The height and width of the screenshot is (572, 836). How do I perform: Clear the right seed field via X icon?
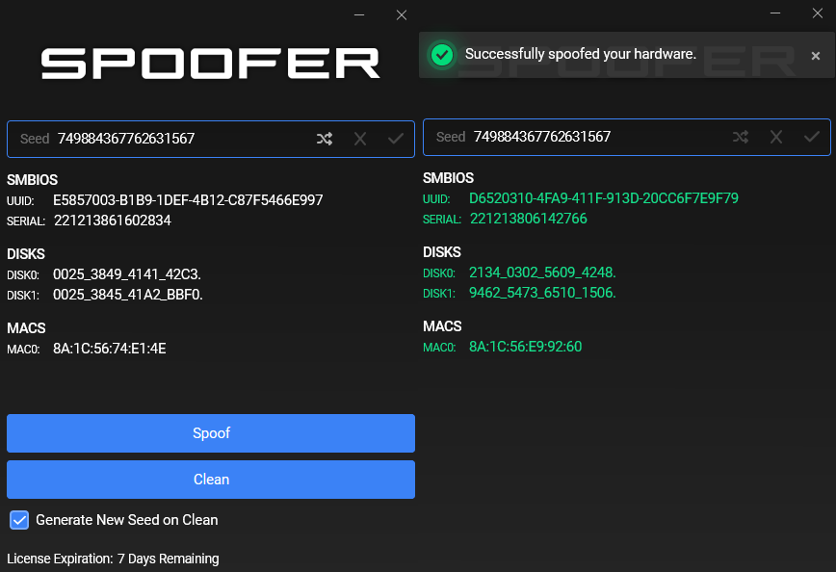coord(776,136)
